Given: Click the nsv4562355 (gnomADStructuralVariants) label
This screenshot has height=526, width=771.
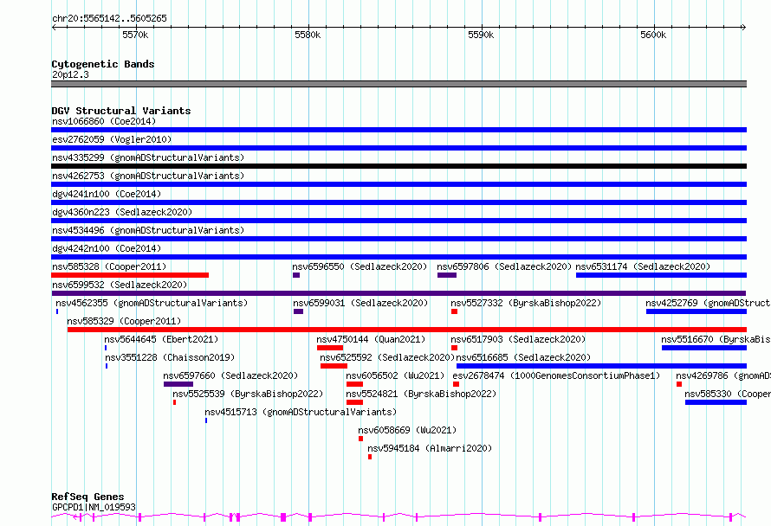Looking at the screenshot, I should point(152,303).
